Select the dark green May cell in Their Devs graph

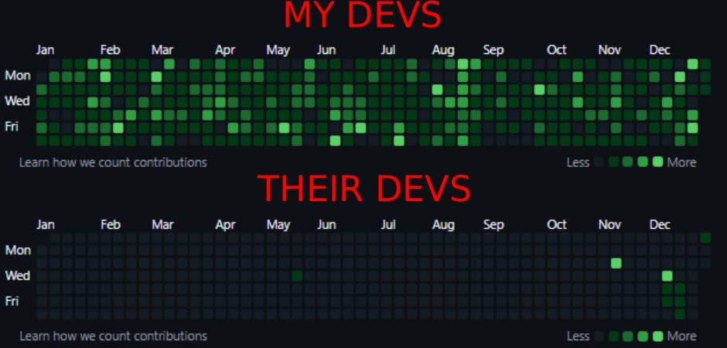(297, 276)
